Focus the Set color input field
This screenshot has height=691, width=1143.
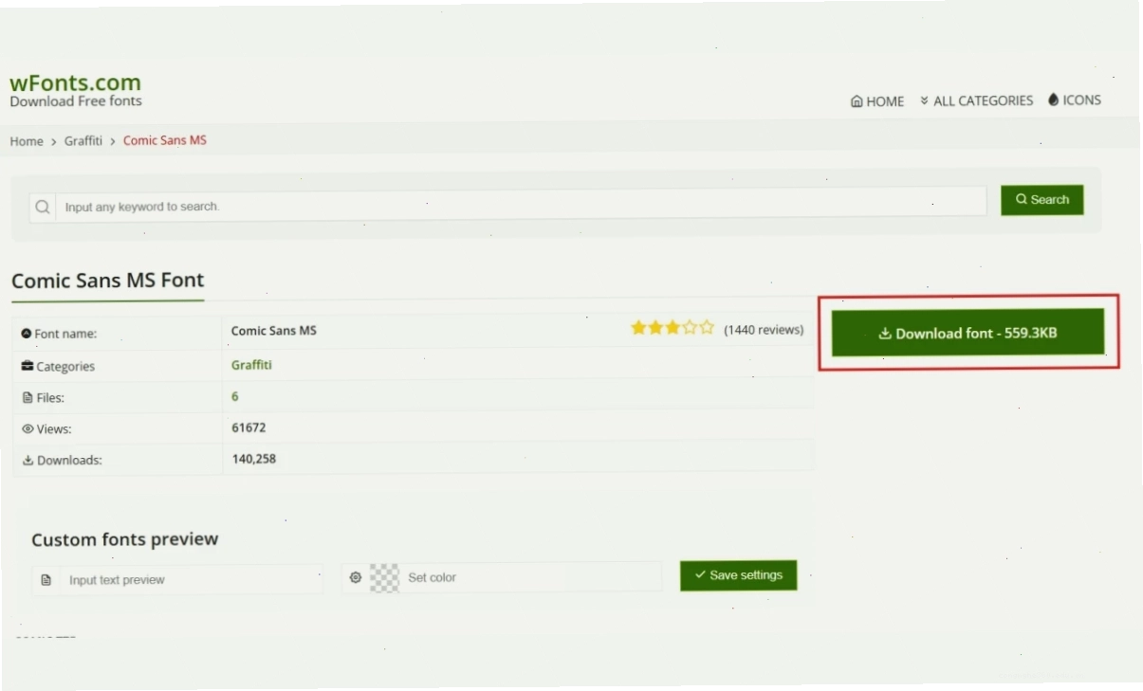tap(531, 577)
